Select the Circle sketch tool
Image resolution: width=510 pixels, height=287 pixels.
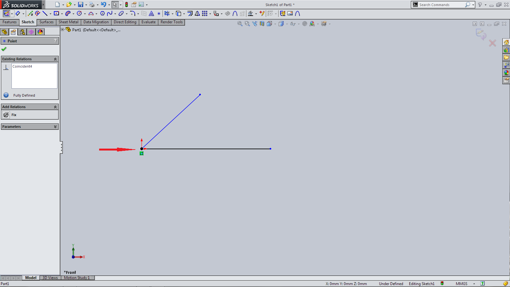pyautogui.click(x=79, y=13)
